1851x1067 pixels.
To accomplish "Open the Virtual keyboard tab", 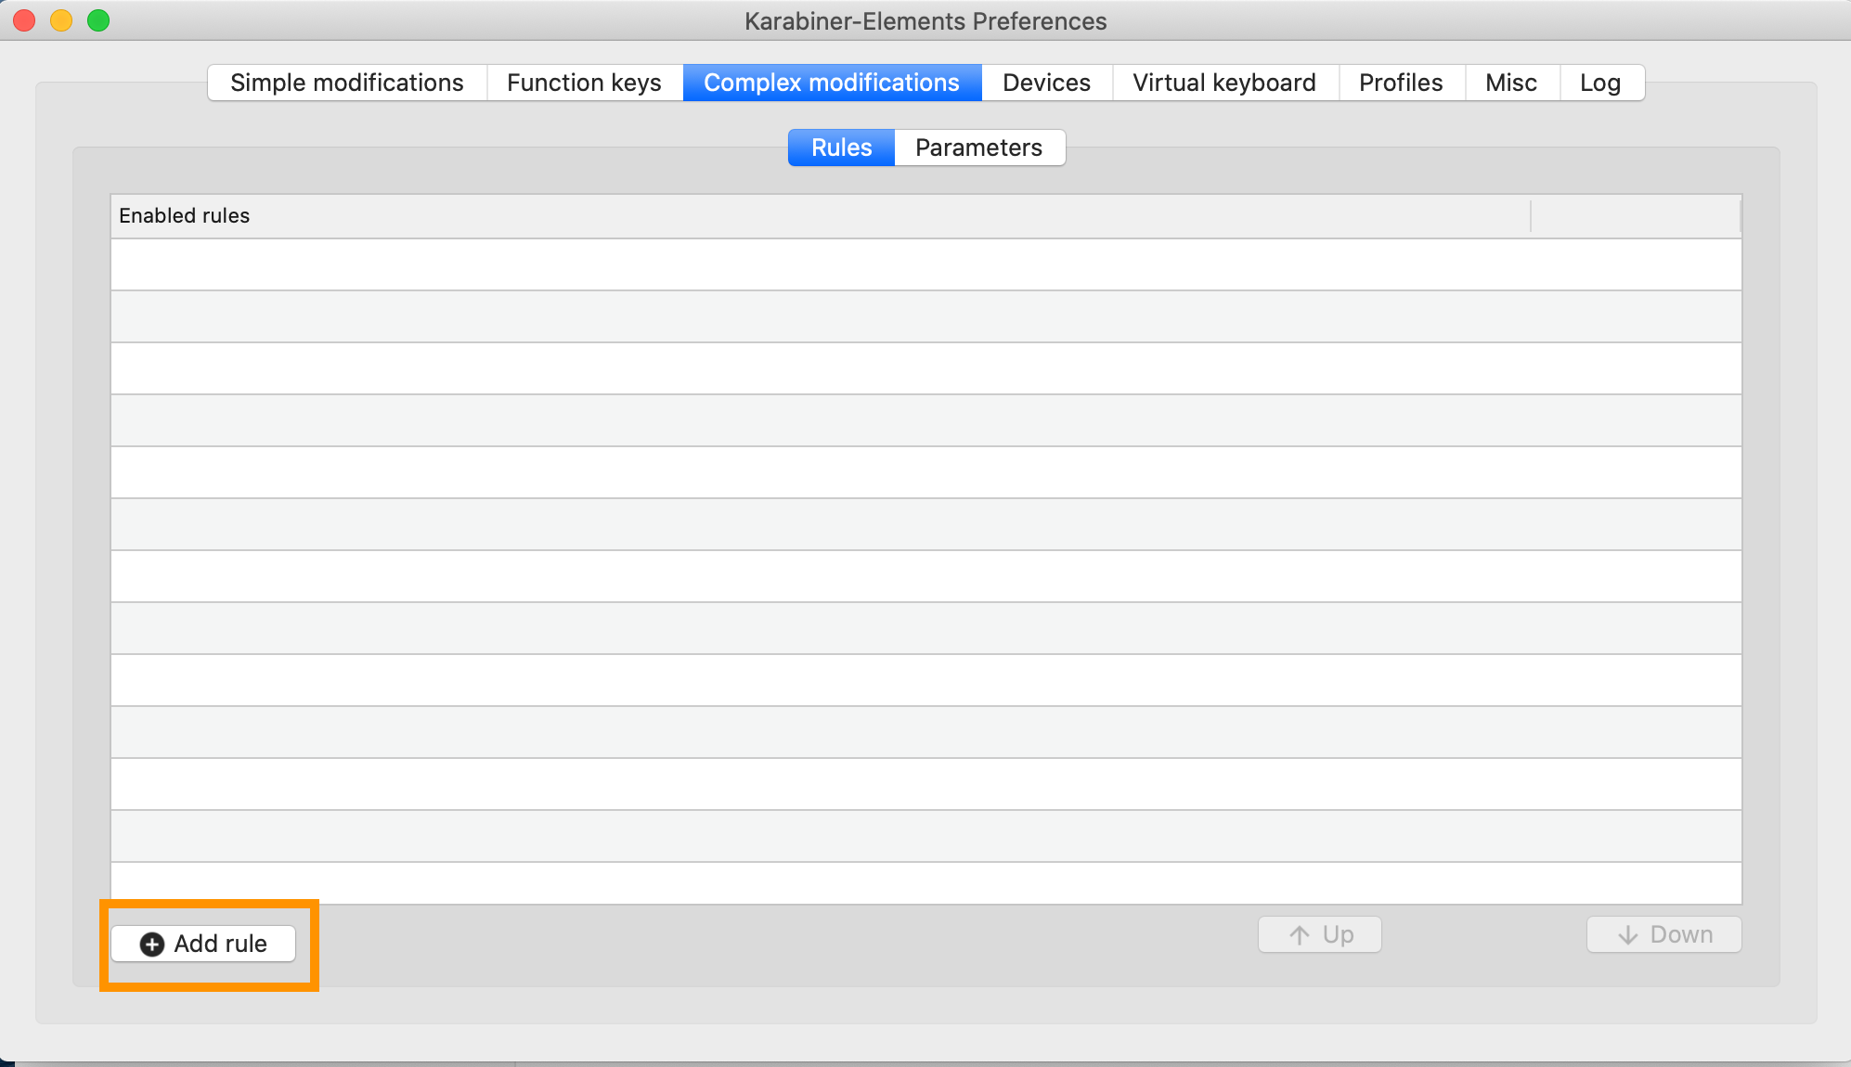I will (x=1223, y=83).
